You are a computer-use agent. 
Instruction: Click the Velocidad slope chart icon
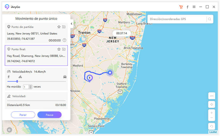pyautogui.click(x=9, y=96)
